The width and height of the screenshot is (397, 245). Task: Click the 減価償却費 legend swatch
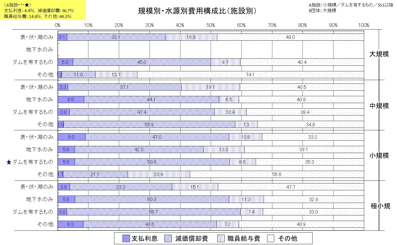coord(168,238)
